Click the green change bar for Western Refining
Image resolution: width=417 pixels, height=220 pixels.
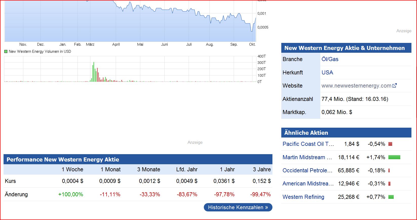(391, 197)
